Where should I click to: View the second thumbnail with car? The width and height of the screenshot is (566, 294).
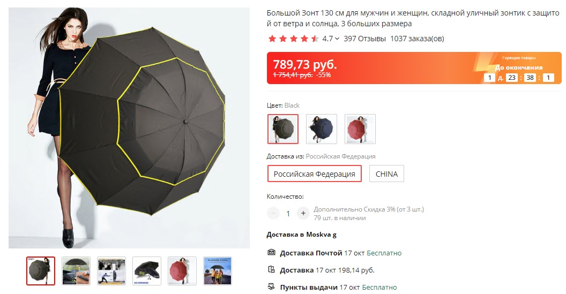click(76, 271)
